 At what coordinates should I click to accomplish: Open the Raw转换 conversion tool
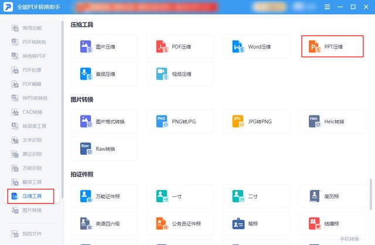(x=104, y=149)
